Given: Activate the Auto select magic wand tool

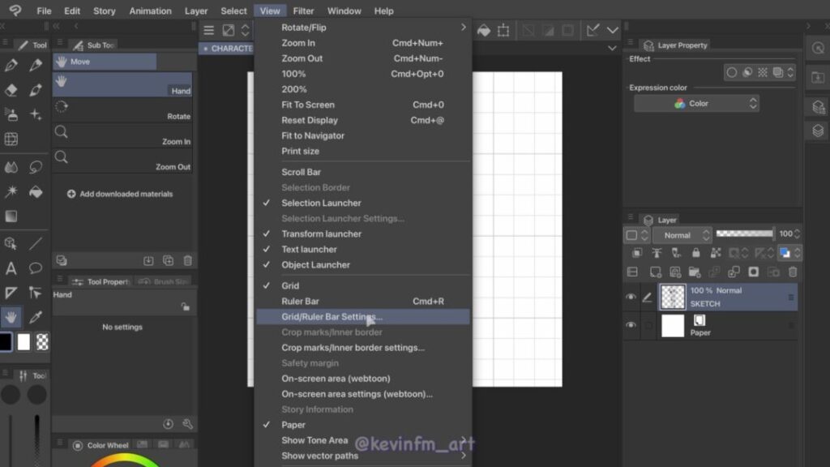Looking at the screenshot, I should [x=11, y=192].
